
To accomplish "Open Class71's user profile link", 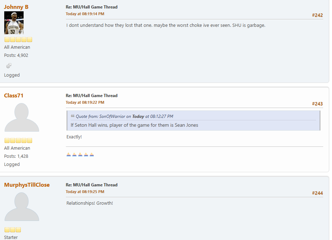I will point(14,95).
